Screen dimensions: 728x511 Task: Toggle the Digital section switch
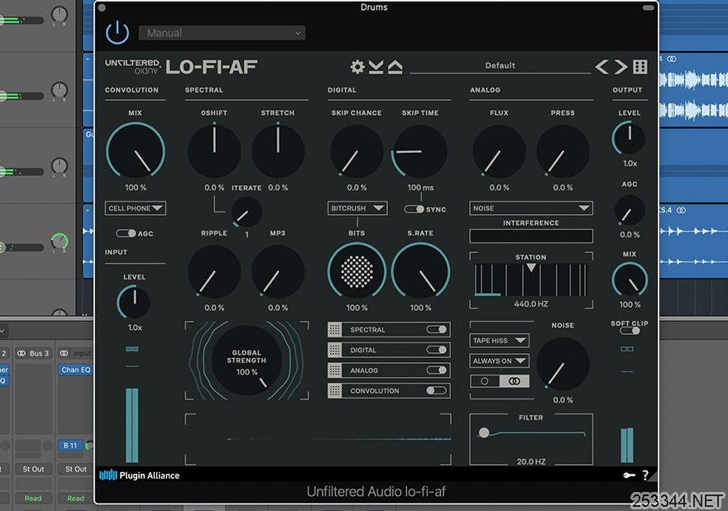(436, 350)
